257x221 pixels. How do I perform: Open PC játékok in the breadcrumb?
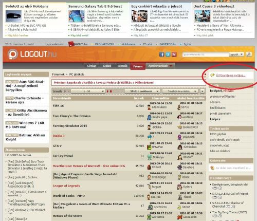click(x=77, y=75)
